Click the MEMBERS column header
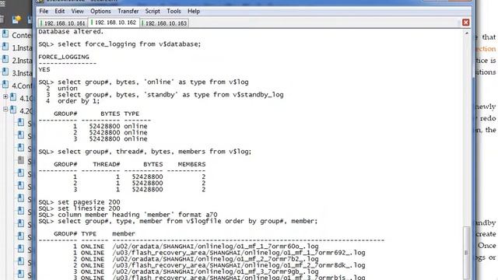This screenshot has width=498, height=280. click(191, 164)
